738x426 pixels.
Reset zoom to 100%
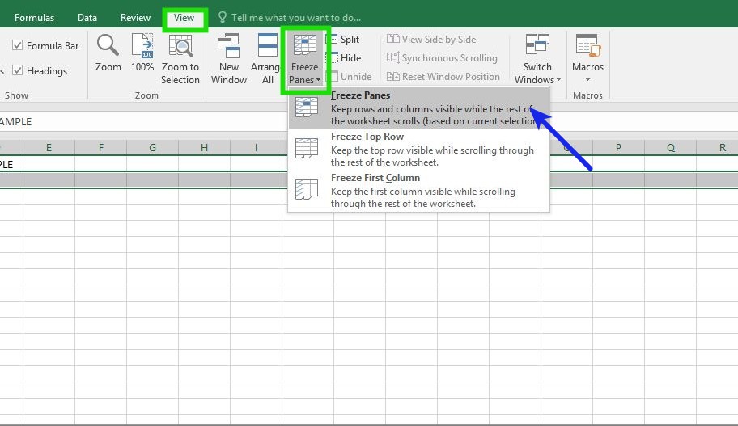tap(142, 53)
